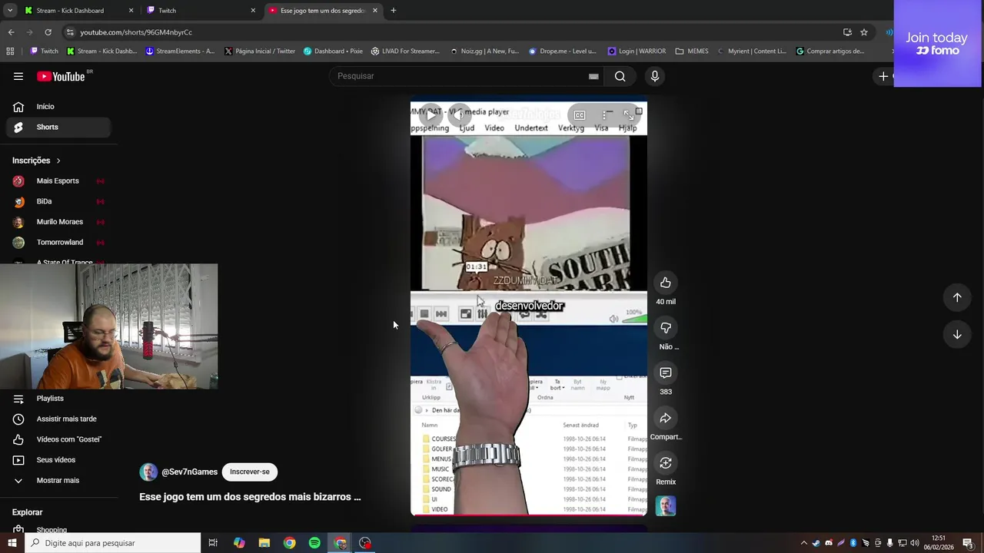Reload the page with the refresh button

pos(48,32)
